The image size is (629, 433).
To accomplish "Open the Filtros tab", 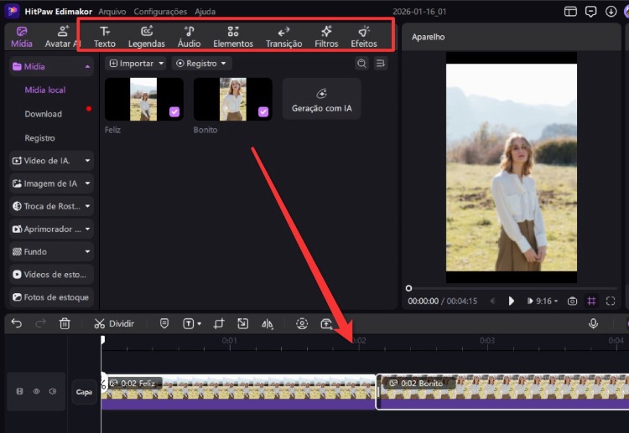I will 326,37.
